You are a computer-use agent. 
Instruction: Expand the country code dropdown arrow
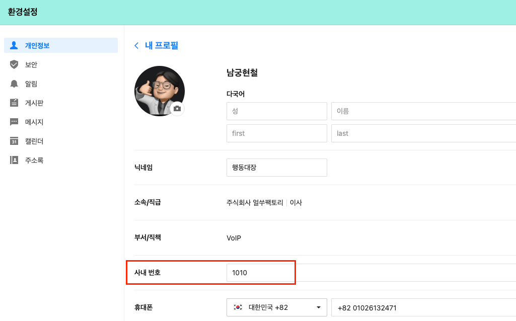[x=319, y=307]
